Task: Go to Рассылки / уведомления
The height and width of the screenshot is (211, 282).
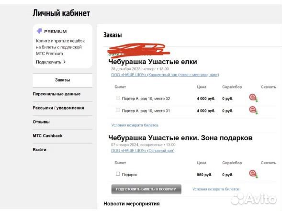Action: (58, 108)
